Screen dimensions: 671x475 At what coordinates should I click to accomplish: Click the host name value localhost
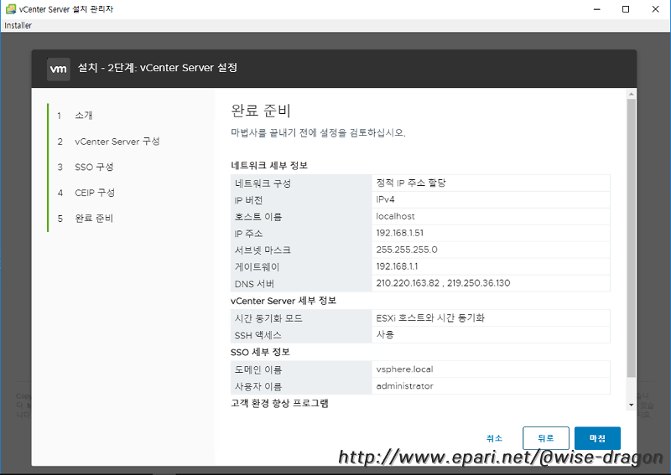pyautogui.click(x=395, y=216)
